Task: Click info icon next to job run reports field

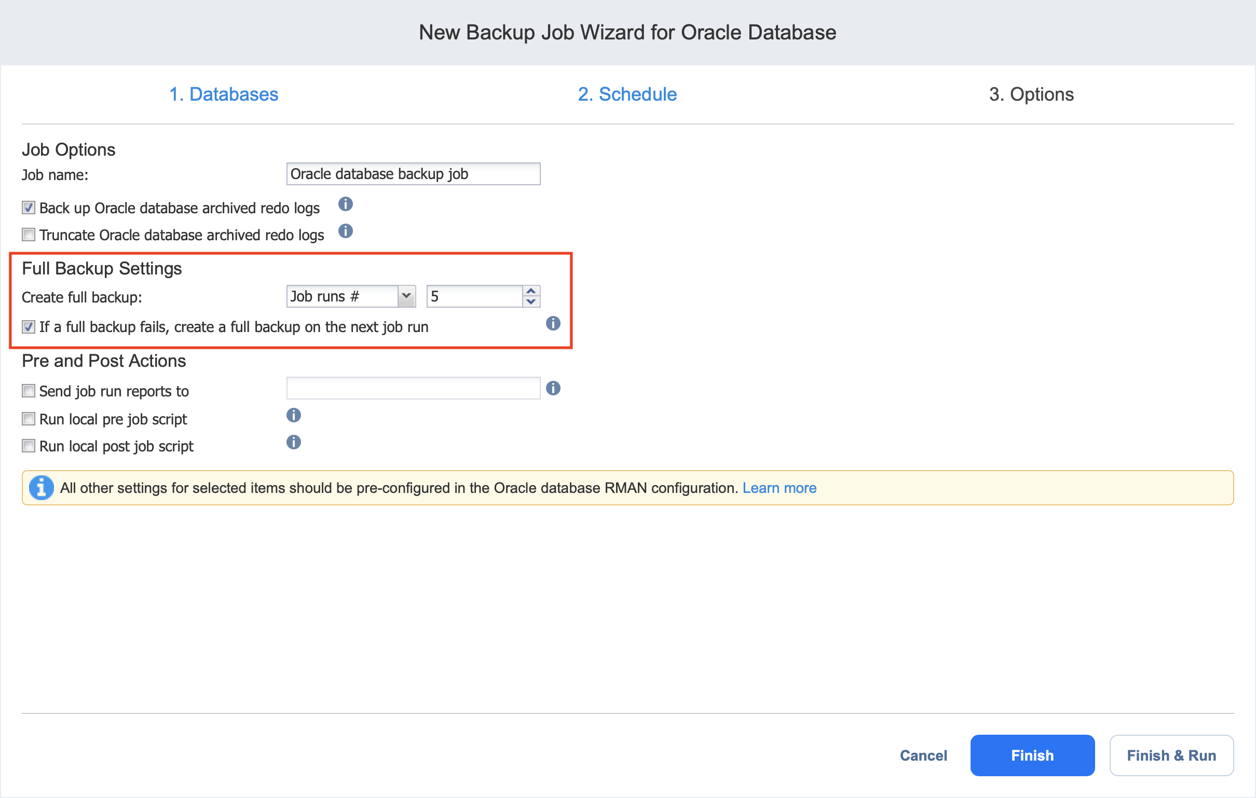Action: click(553, 388)
